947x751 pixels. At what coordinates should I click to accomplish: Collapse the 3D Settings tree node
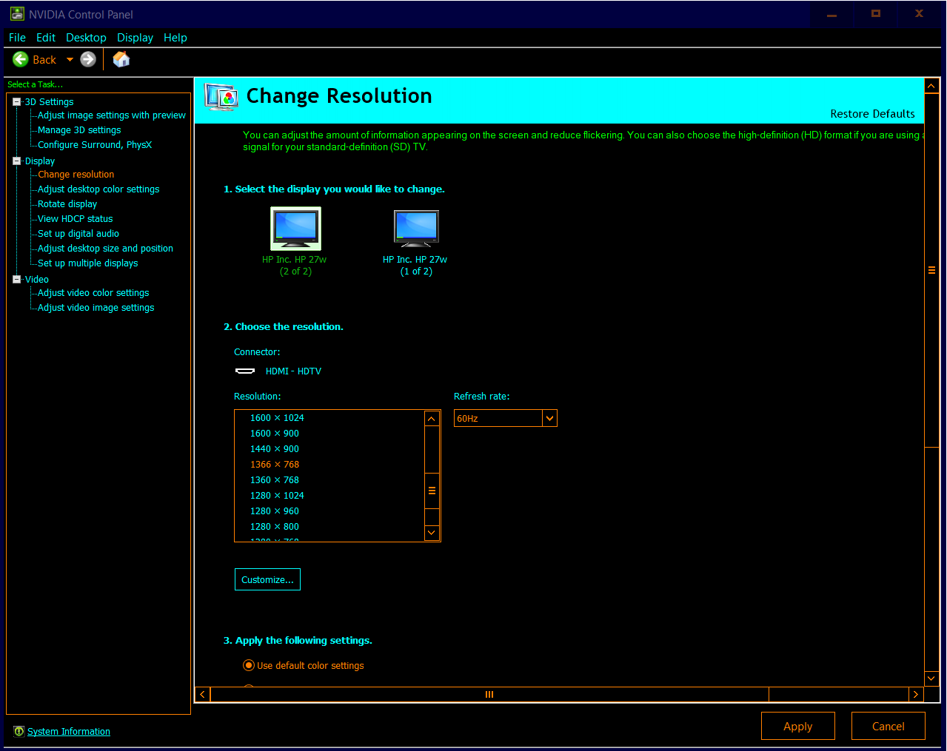click(17, 102)
